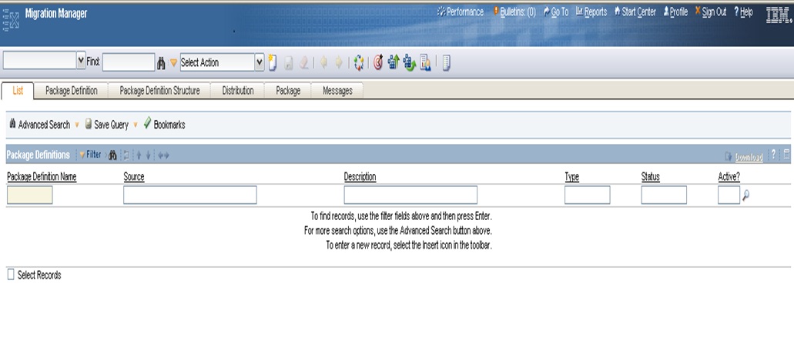Open Bookmarks
The width and height of the screenshot is (794, 354).
click(x=169, y=125)
